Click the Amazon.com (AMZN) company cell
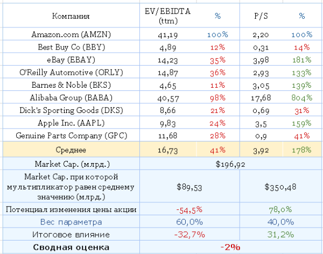The width and height of the screenshot is (323, 254). 72,34
